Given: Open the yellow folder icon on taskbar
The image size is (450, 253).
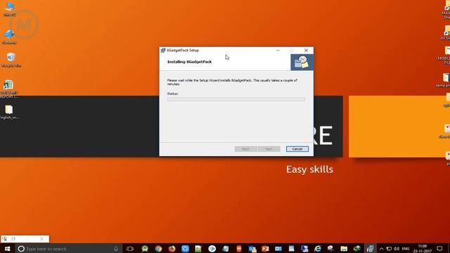Looking at the screenshot, I should pyautogui.click(x=344, y=249).
